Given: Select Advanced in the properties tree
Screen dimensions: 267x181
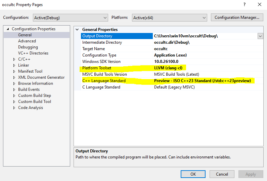Looking at the screenshot, I should [27, 41].
